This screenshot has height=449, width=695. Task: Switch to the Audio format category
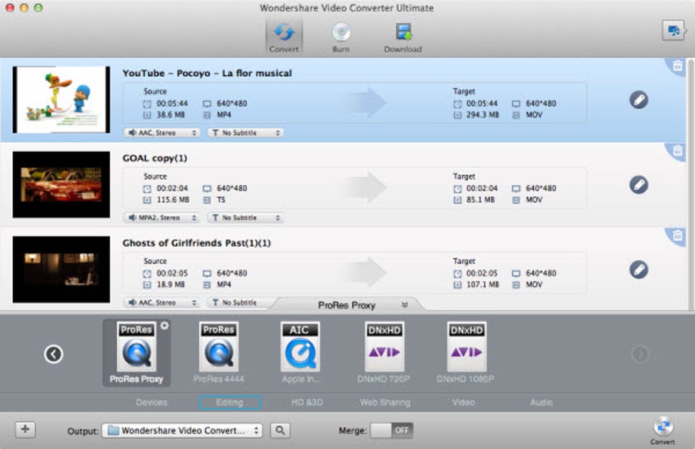point(541,403)
